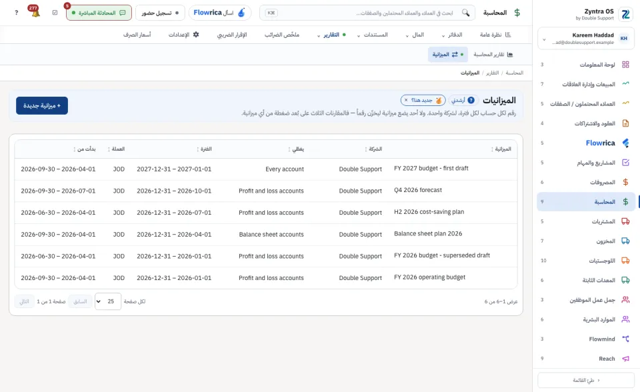Click the Guide me help button

[x=463, y=100]
